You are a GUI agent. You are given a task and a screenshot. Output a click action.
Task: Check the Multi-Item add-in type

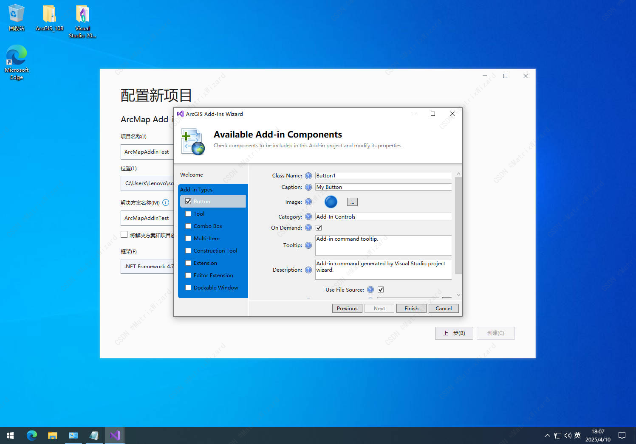188,239
